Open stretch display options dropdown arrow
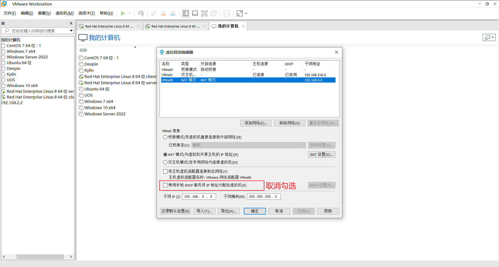The height and width of the screenshot is (267, 499). click(246, 13)
